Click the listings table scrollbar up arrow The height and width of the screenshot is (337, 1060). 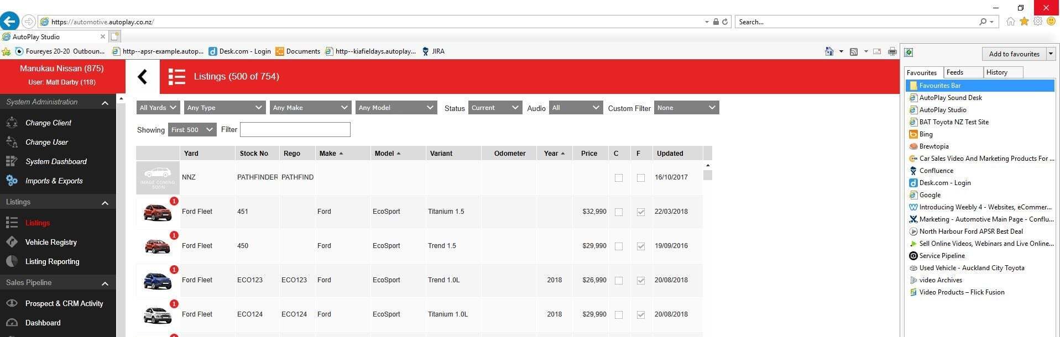(708, 165)
